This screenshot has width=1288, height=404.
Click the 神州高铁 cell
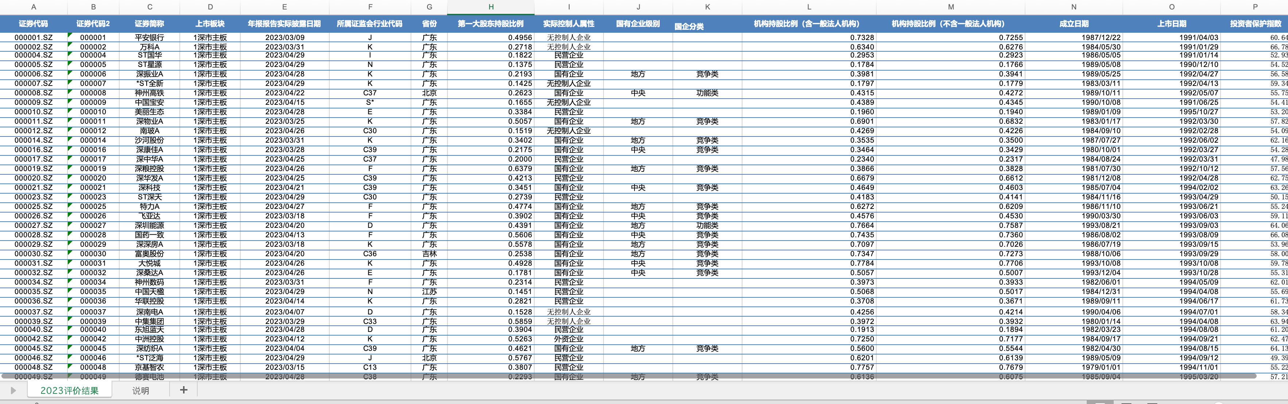point(150,93)
